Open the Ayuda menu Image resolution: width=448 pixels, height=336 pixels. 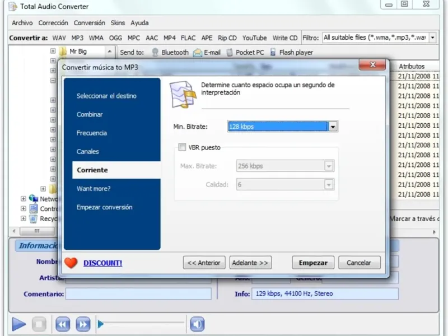[x=139, y=23]
